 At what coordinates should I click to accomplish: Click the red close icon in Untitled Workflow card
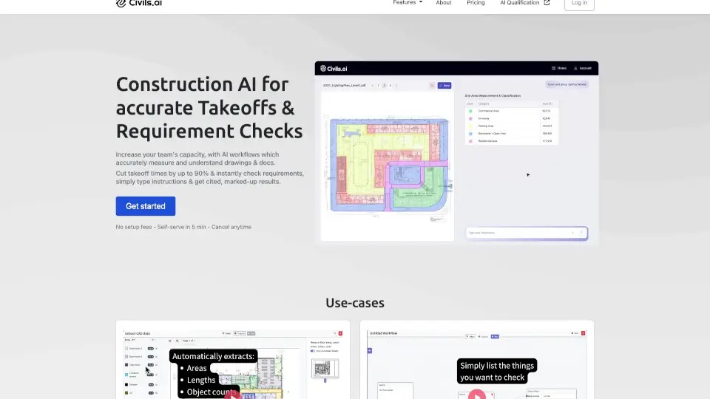click(x=584, y=333)
